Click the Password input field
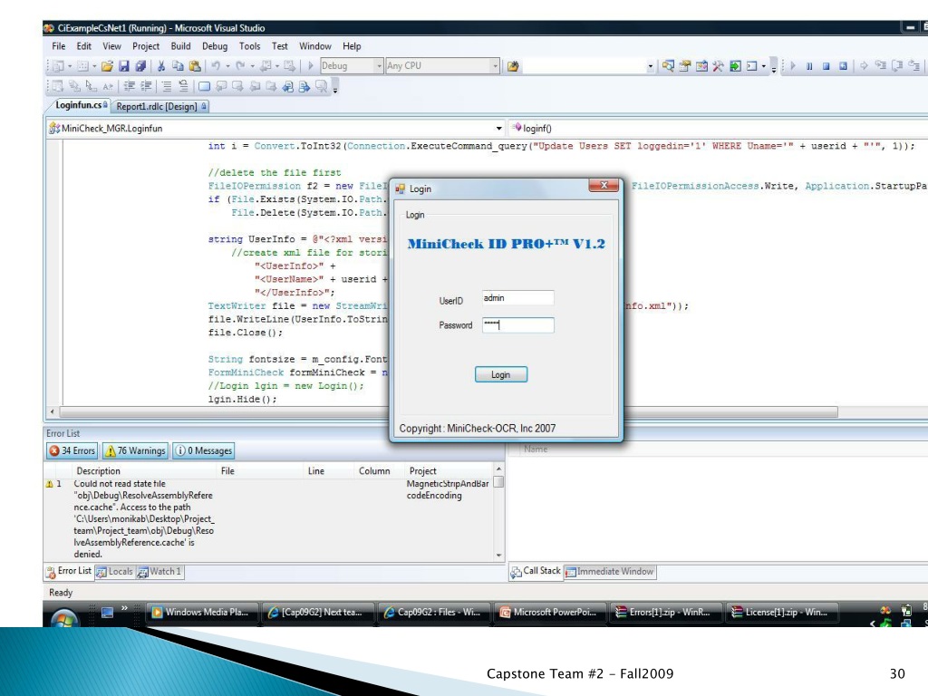This screenshot has height=696, width=928. coord(517,325)
